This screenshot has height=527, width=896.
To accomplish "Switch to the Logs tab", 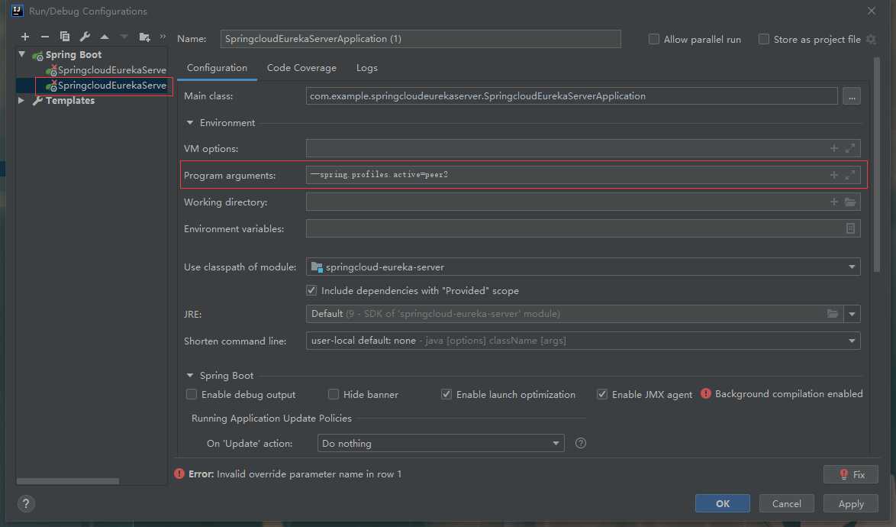I will point(367,68).
